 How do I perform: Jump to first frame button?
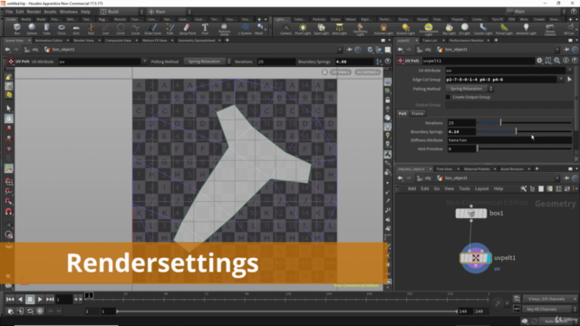tap(10, 300)
